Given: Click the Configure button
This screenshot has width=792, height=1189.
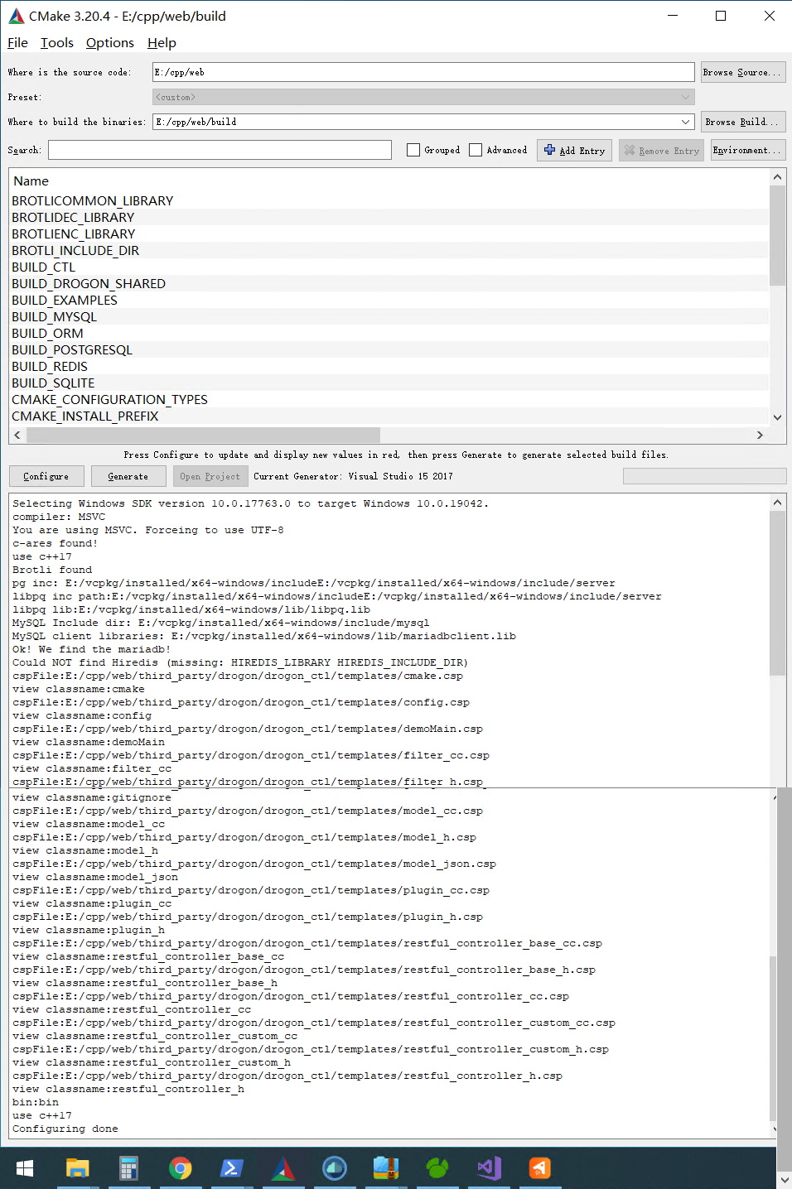Looking at the screenshot, I should tap(46, 476).
